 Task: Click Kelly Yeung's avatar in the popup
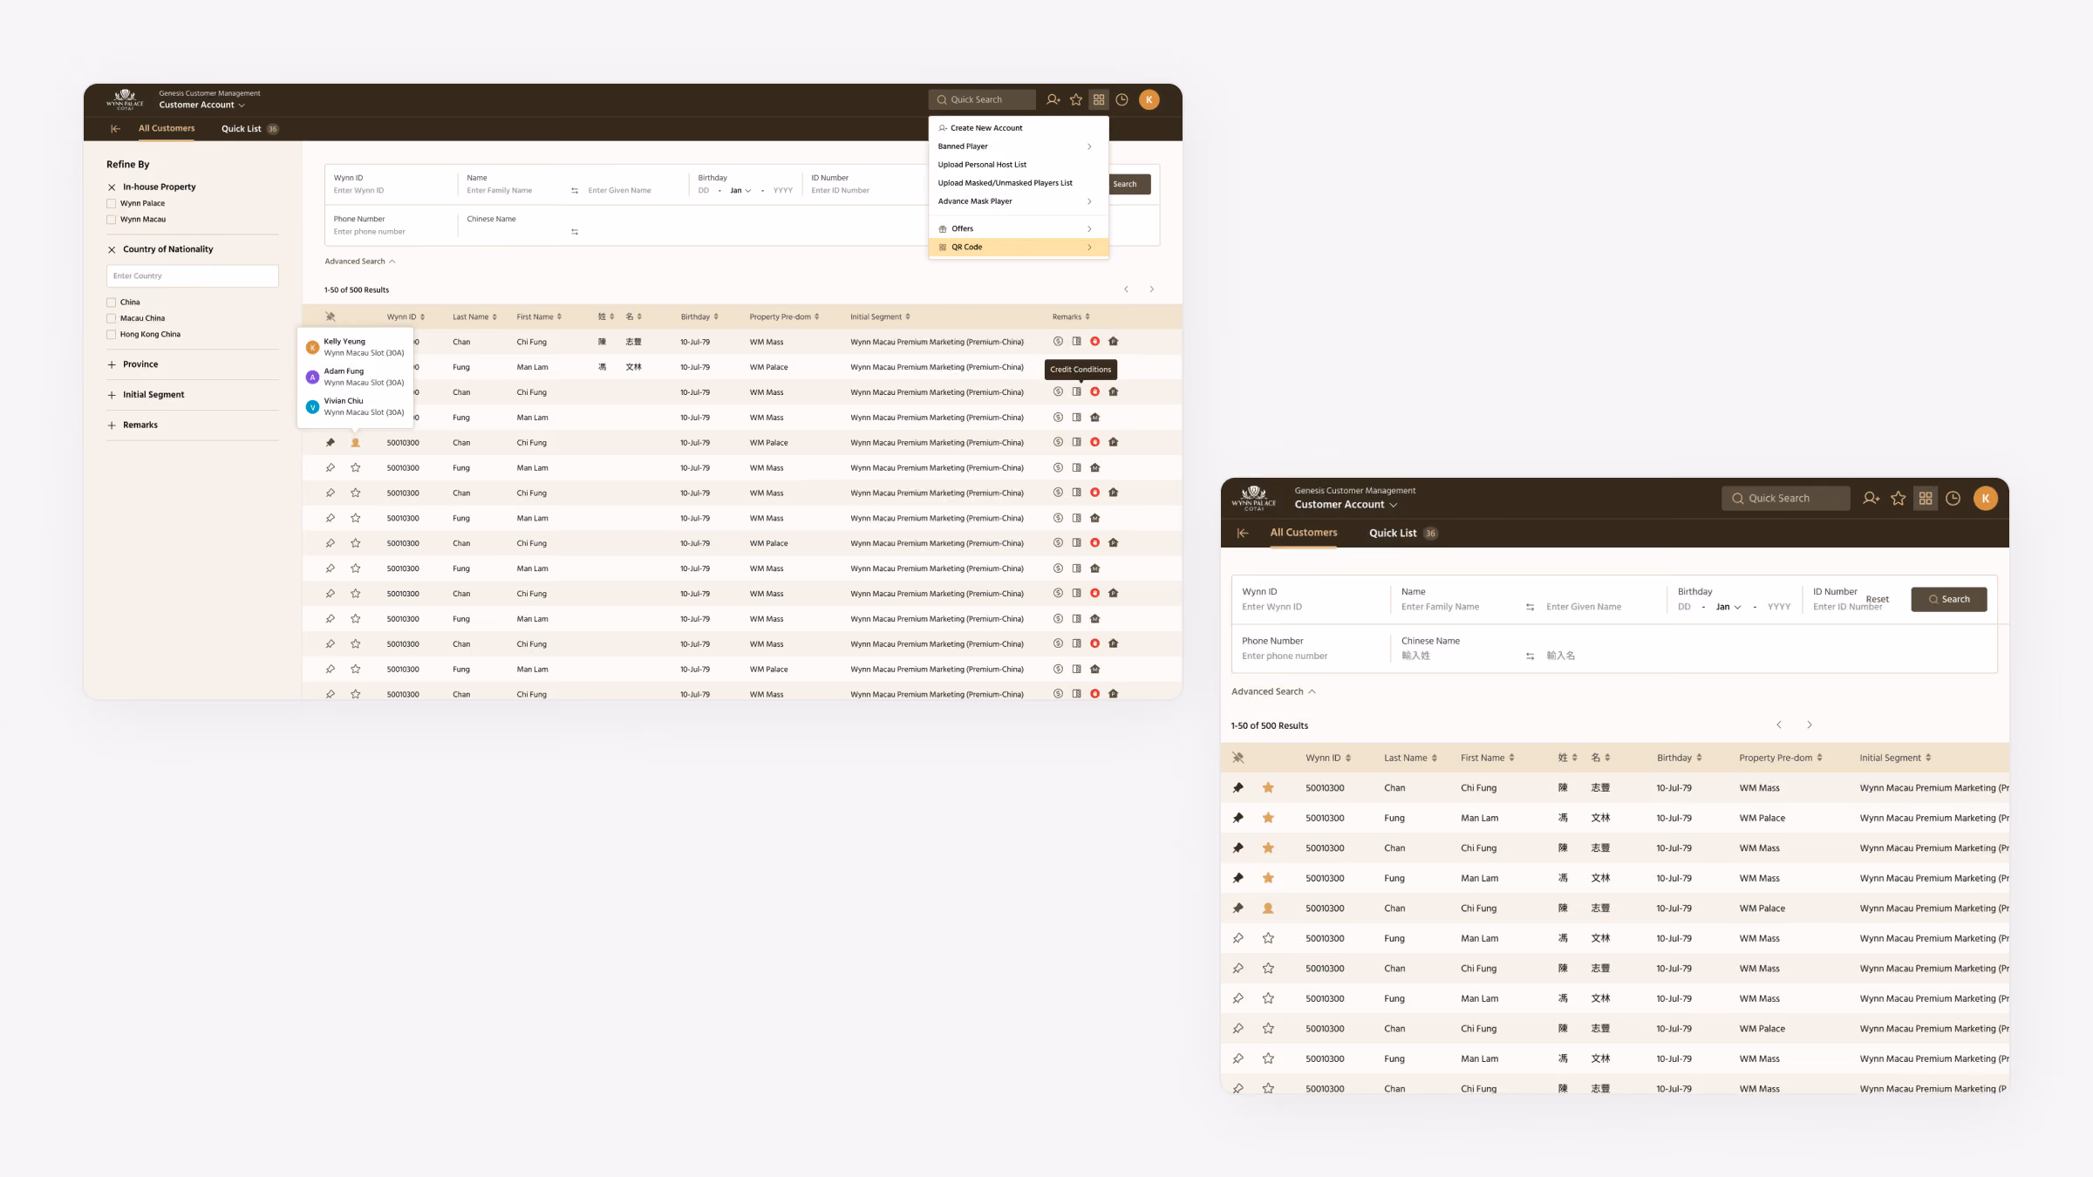pyautogui.click(x=312, y=347)
